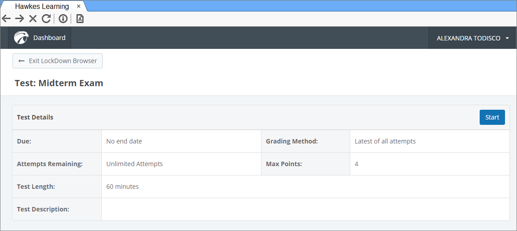The image size is (517, 231).
Task: Click the document 'A' toolbar icon
Action: [x=80, y=19]
